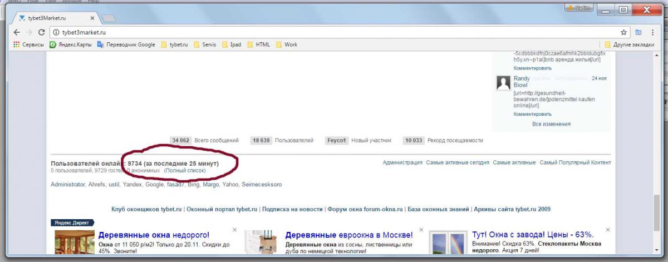Close the Окна с завода ad

tap(608, 230)
